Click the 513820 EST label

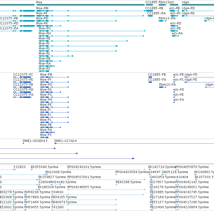tap(20, 167)
